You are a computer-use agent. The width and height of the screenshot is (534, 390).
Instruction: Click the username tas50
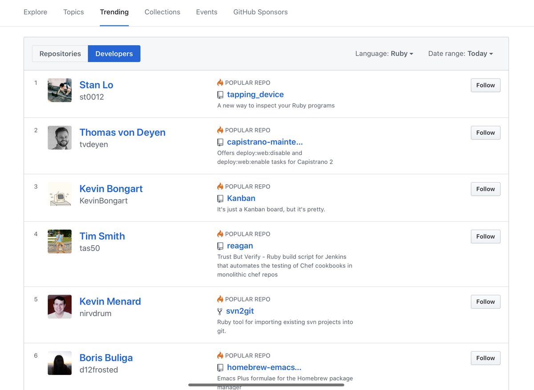(x=89, y=249)
